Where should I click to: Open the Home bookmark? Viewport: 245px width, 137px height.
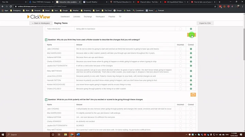149,11
